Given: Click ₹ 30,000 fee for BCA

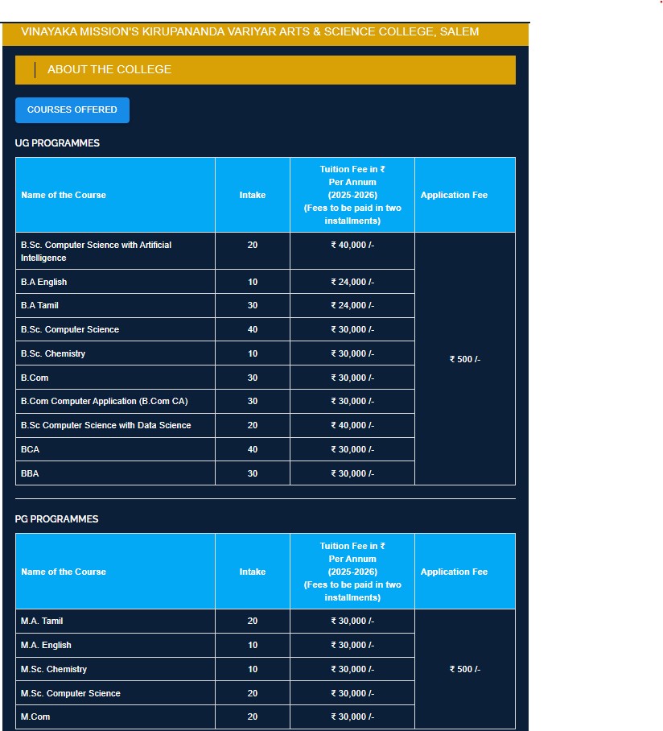Looking at the screenshot, I should point(352,449).
